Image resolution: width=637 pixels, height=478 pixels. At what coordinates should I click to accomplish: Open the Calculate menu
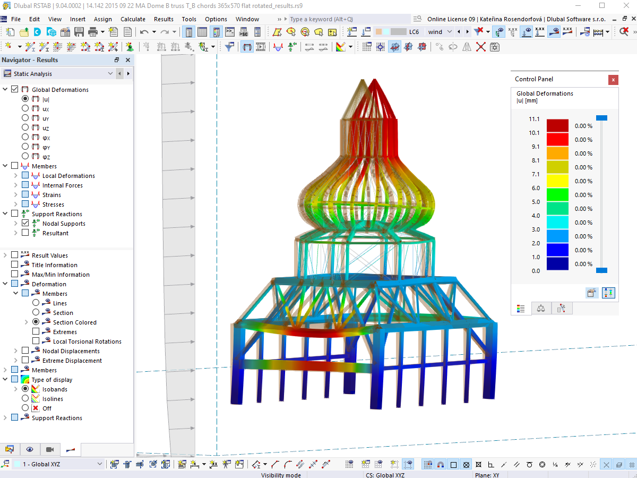[133, 19]
